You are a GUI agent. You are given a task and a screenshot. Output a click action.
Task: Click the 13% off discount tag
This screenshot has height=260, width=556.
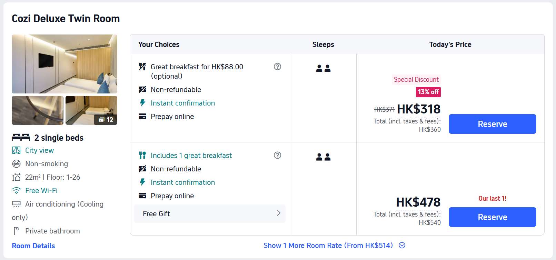pyautogui.click(x=428, y=92)
